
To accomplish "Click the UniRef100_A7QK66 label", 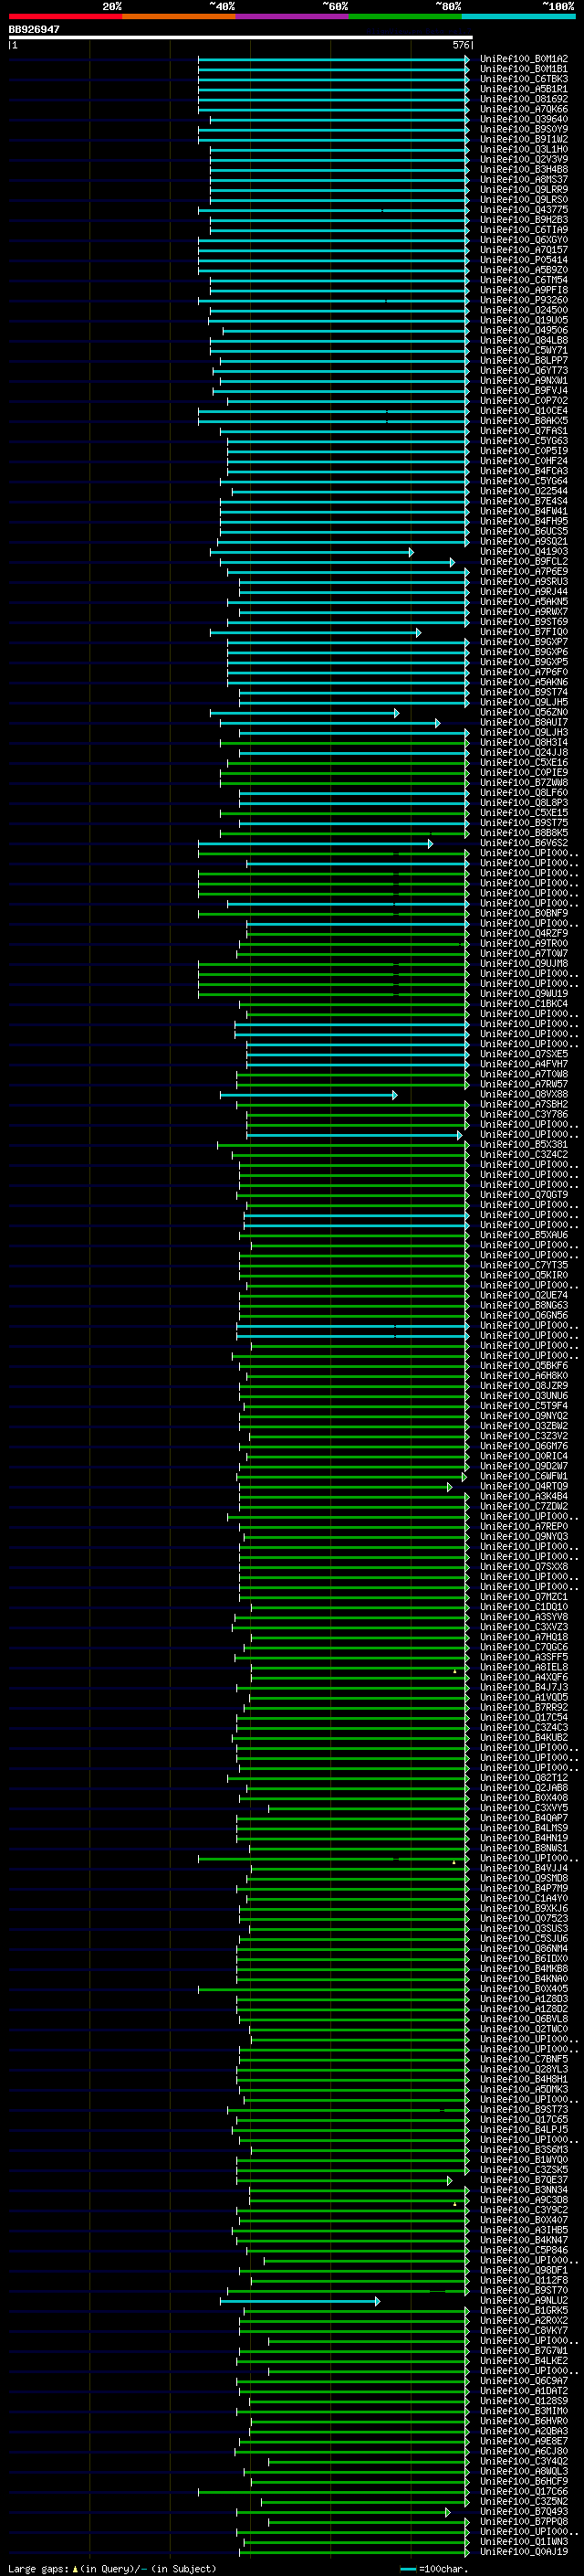I will tap(524, 109).
